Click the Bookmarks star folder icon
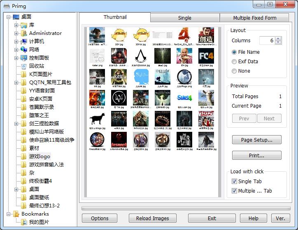The image size is (298, 230). point(16,214)
